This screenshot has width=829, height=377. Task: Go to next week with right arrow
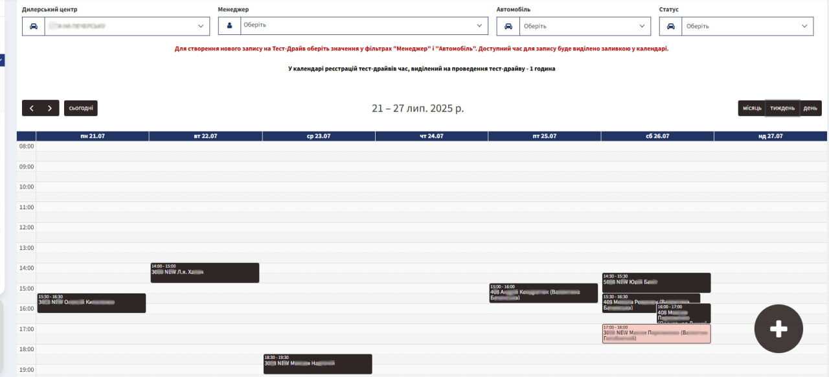tap(49, 108)
